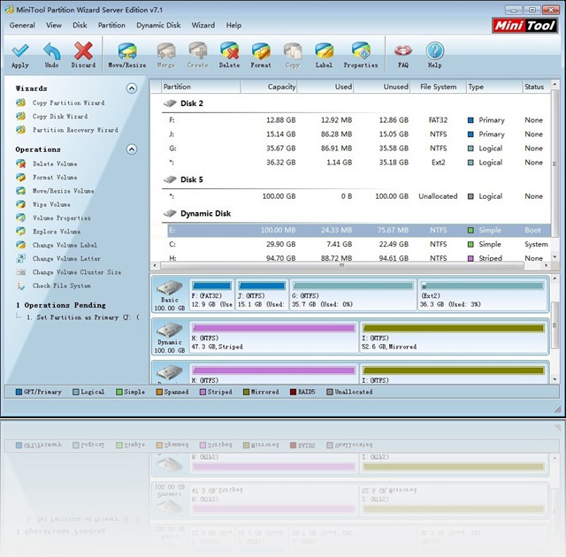566x557 pixels.
Task: Undo the last operation
Action: [x=51, y=55]
